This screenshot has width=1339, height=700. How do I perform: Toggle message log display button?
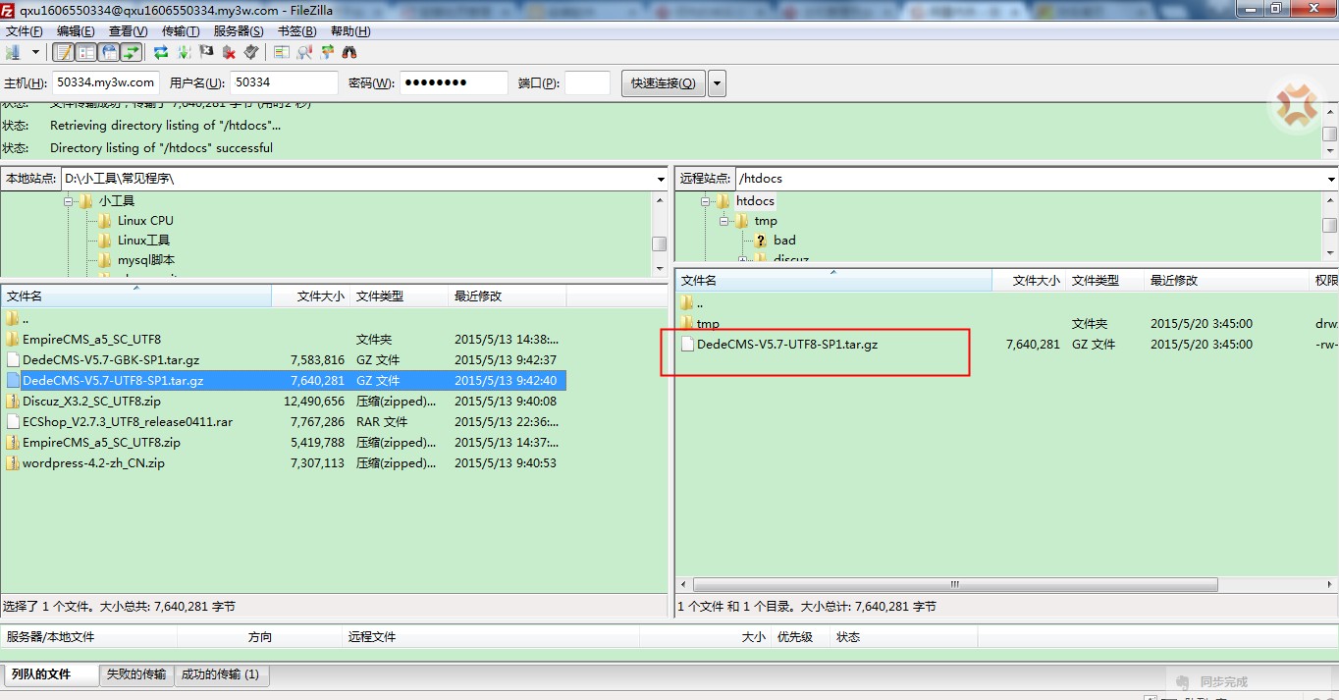click(x=64, y=52)
